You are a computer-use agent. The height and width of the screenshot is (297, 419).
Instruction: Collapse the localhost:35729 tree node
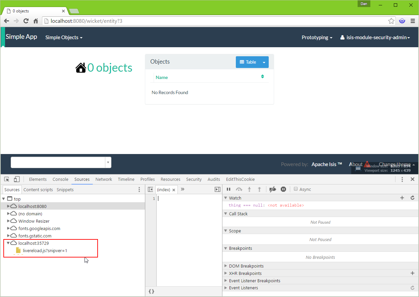[x=9, y=243]
